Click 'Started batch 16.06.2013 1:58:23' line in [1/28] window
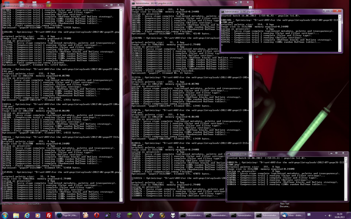 (266, 158)
